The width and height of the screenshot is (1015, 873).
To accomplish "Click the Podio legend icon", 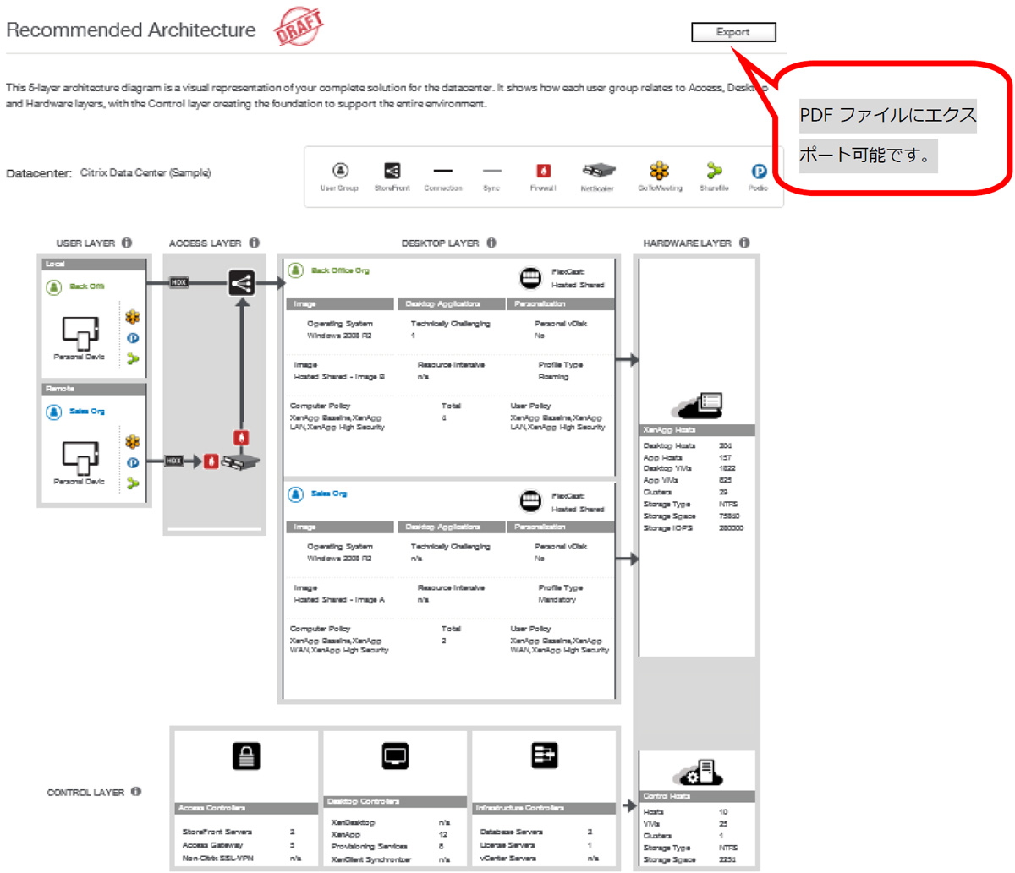I will [x=758, y=171].
